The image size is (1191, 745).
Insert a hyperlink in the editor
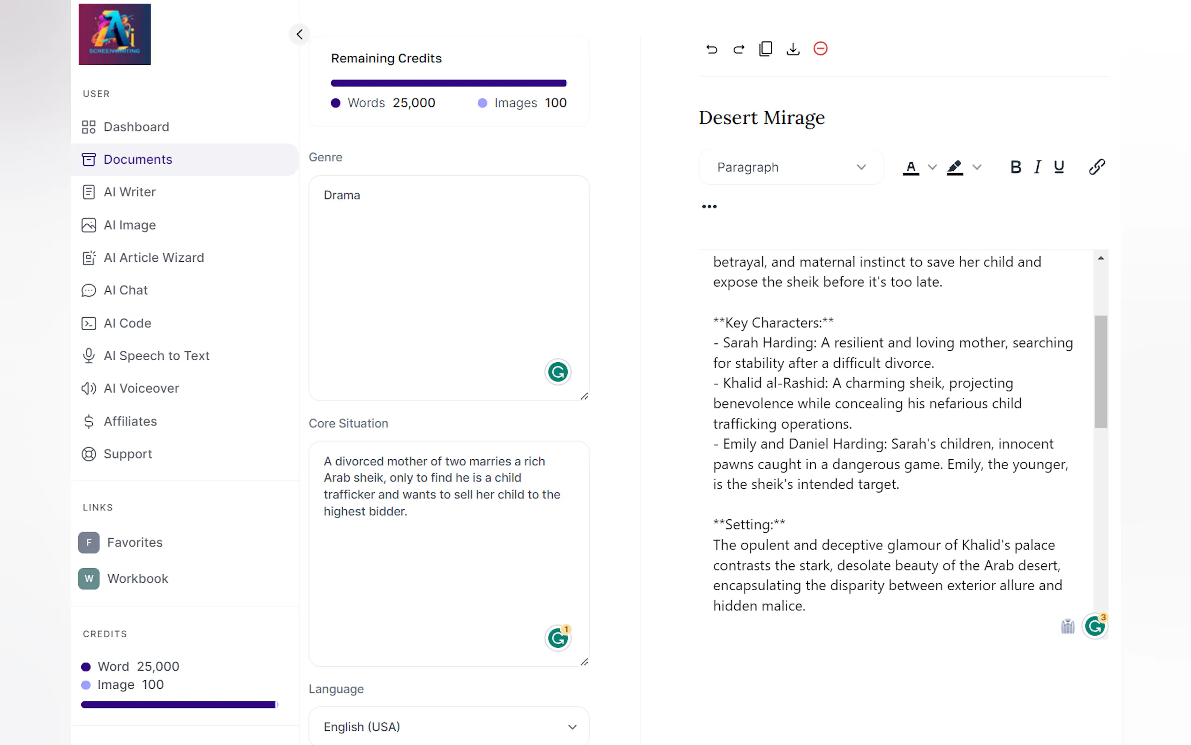click(x=1096, y=167)
